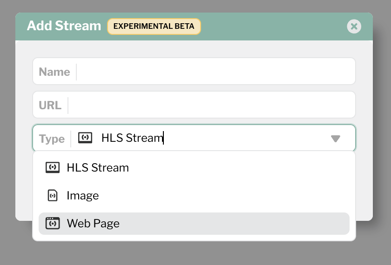Select Image option from list
Image resolution: width=391 pixels, height=265 pixels.
click(194, 196)
